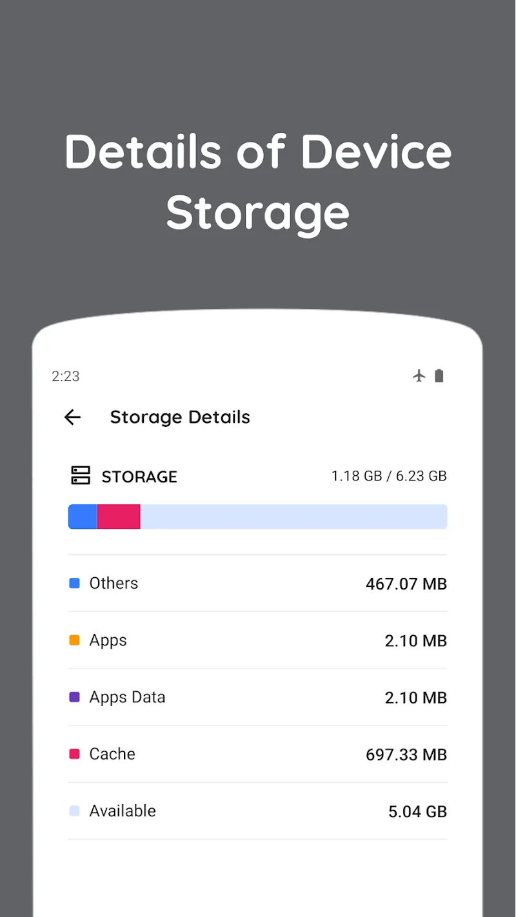Click the 1.18 GB / 6.23 GB usage text
The width and height of the screenshot is (516, 917).
point(389,476)
